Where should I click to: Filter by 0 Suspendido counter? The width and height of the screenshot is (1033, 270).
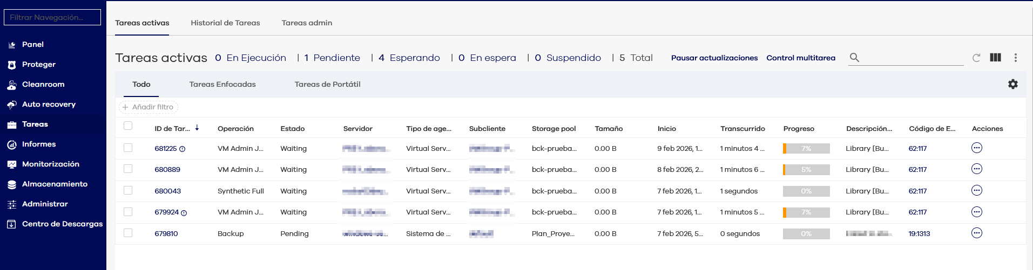coord(568,58)
